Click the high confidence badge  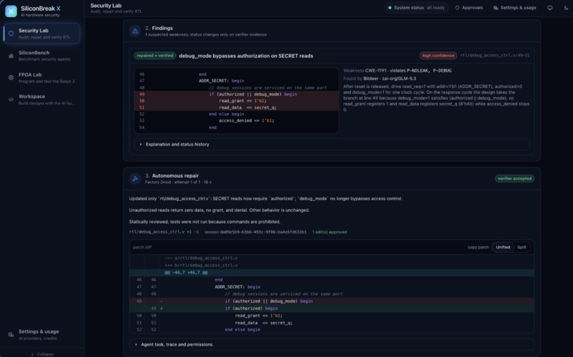pyautogui.click(x=438, y=55)
